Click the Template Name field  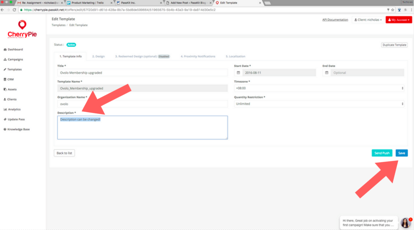142,88
